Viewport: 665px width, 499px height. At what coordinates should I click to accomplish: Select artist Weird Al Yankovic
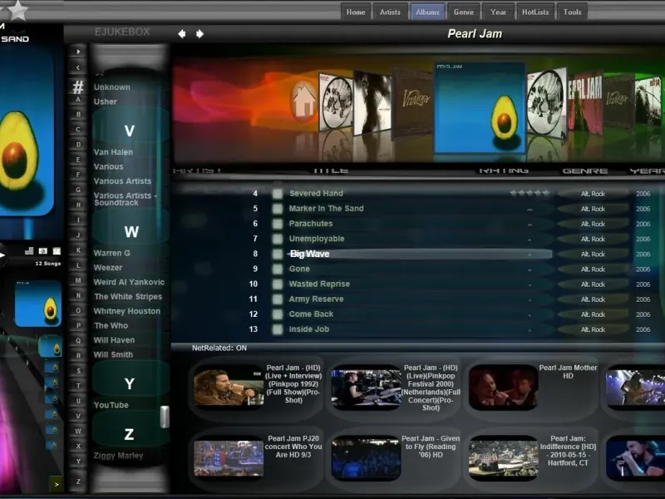(x=129, y=282)
